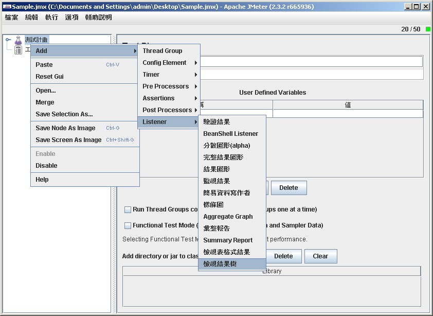Open Help from context menu

click(84, 180)
